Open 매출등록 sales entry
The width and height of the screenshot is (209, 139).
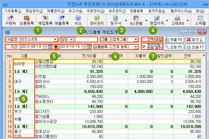click(62, 21)
